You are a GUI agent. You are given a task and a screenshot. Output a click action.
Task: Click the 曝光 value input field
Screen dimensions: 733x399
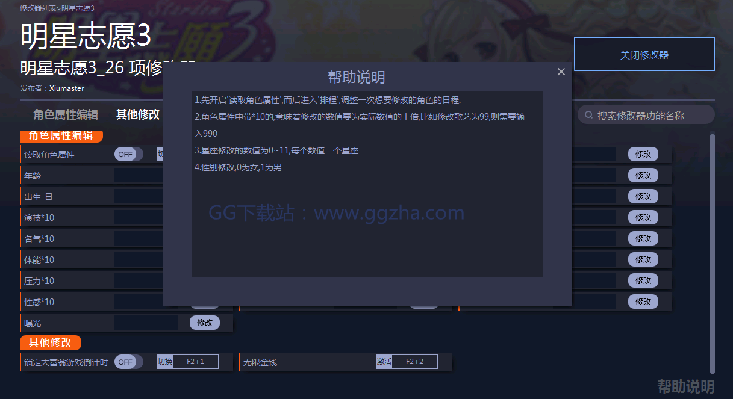click(146, 323)
